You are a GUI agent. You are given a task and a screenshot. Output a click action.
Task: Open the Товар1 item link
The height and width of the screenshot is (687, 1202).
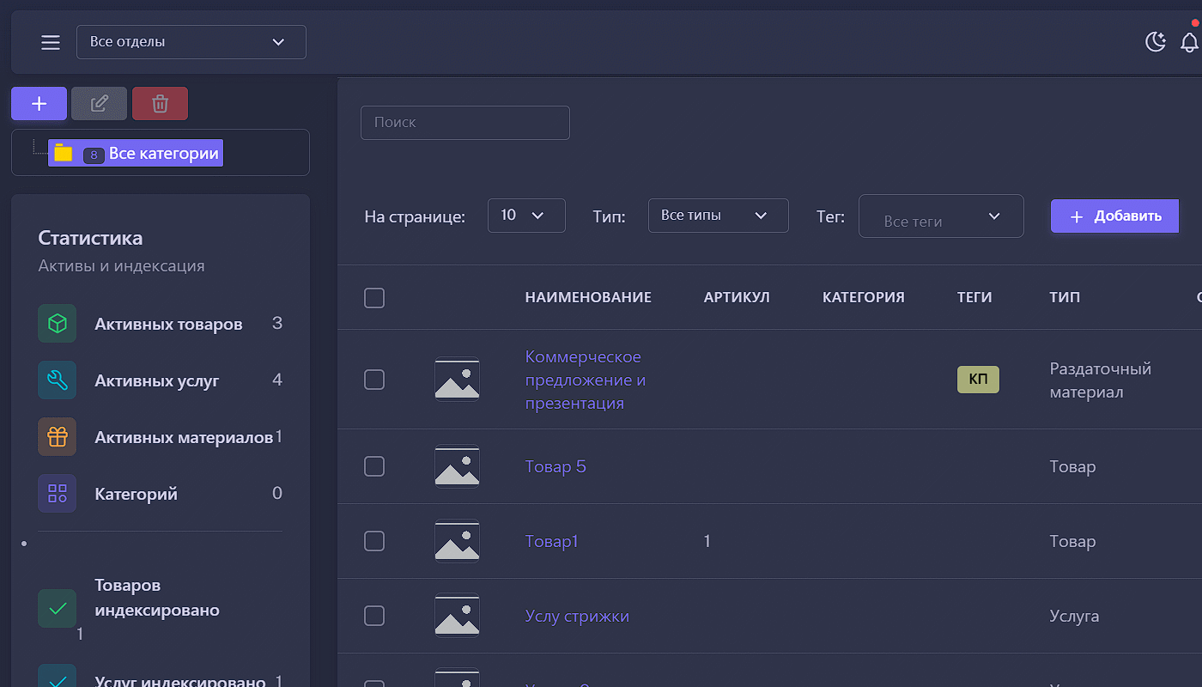pyautogui.click(x=551, y=542)
